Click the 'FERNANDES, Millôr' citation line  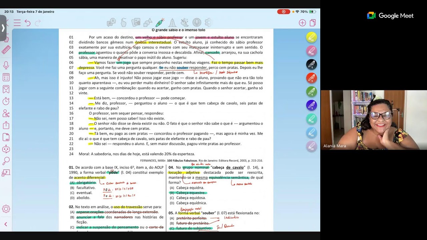tap(201, 160)
